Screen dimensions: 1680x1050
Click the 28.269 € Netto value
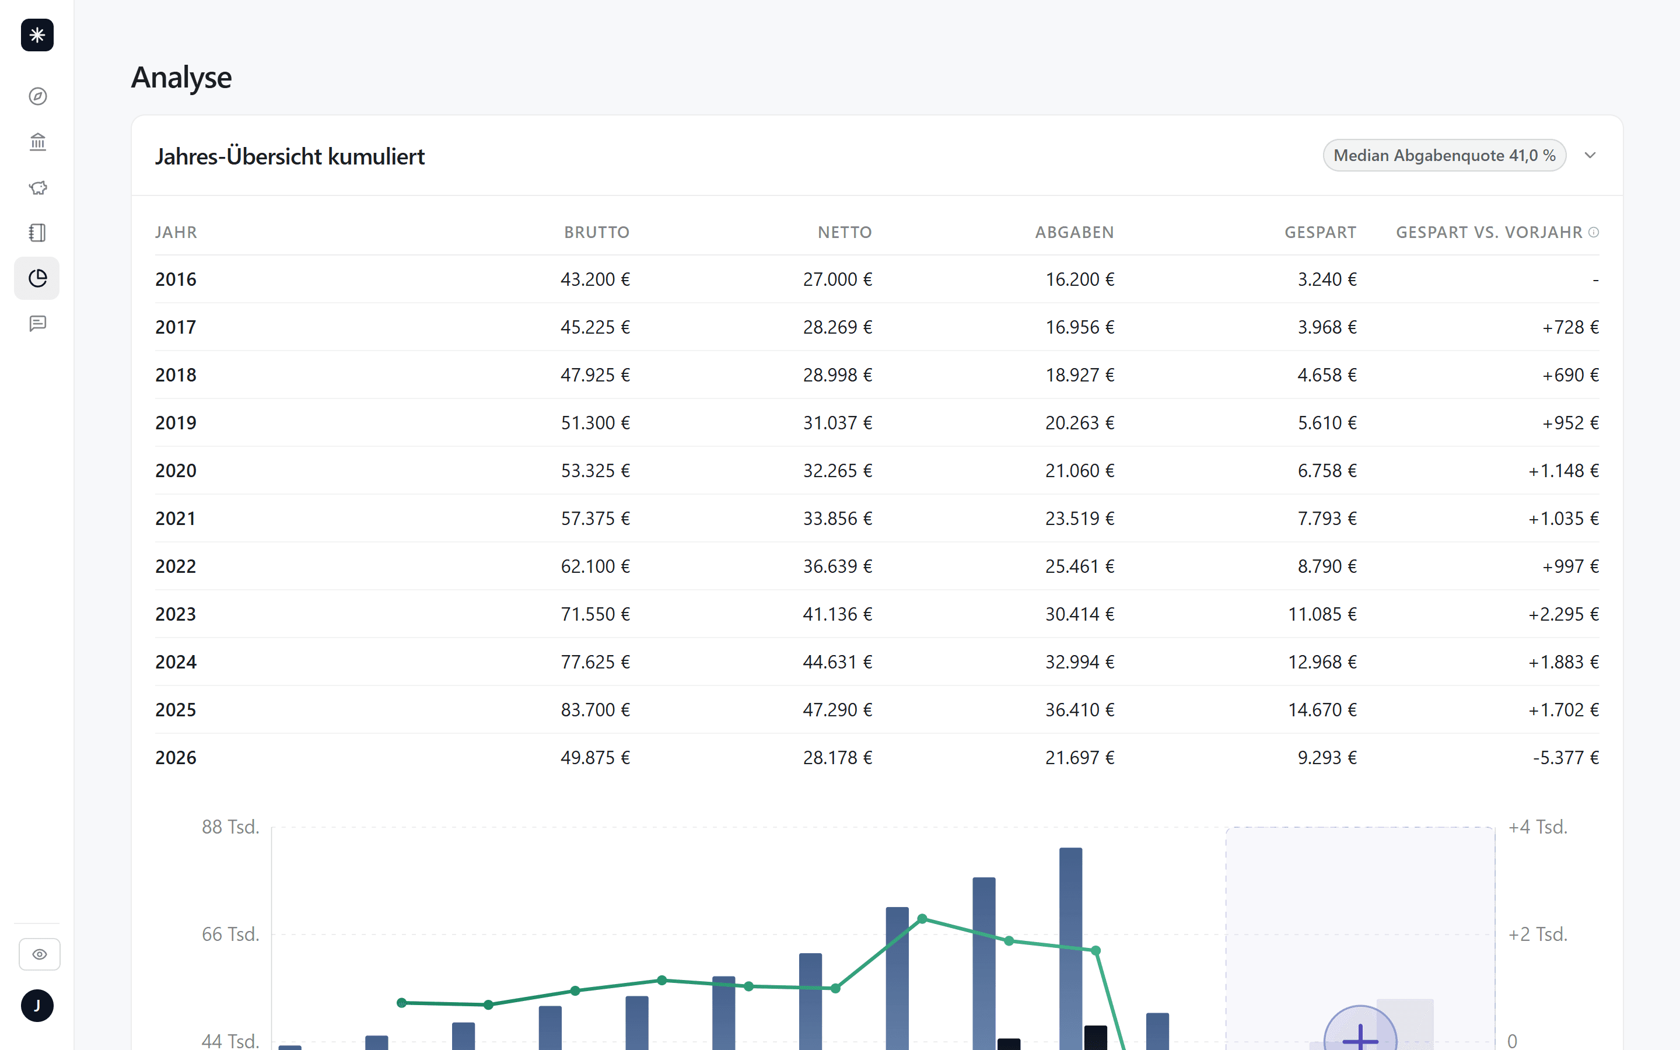838,328
